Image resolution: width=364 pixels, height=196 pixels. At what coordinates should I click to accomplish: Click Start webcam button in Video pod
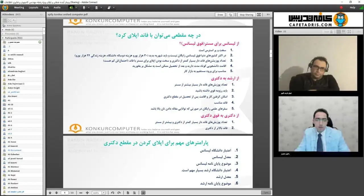click(328, 32)
